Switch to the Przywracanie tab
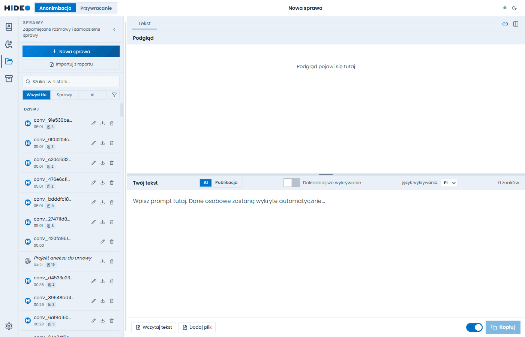 click(96, 8)
